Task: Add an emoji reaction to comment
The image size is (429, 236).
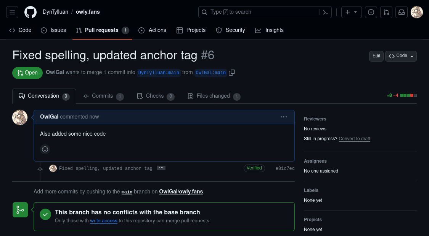Action: tap(45, 149)
